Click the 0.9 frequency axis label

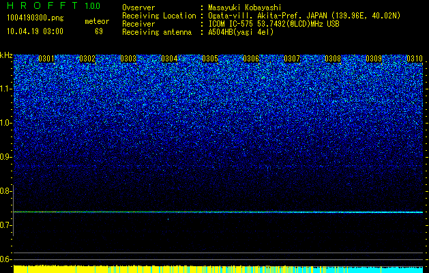6,157
